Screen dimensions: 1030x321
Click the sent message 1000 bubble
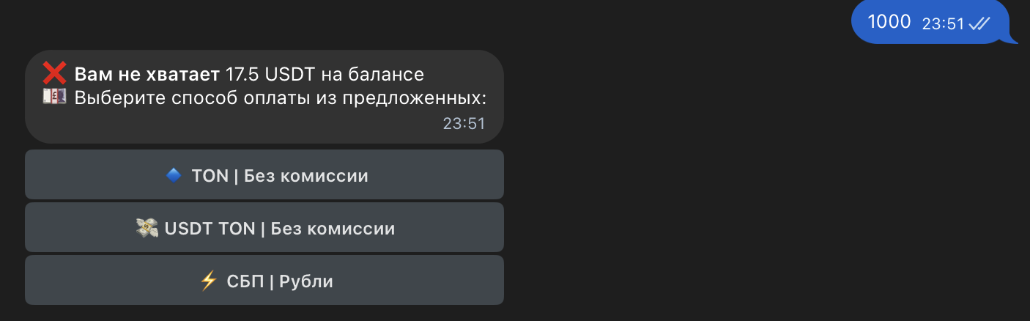click(x=929, y=23)
